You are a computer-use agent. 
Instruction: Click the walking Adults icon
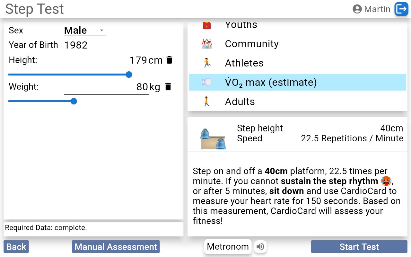[x=206, y=102]
